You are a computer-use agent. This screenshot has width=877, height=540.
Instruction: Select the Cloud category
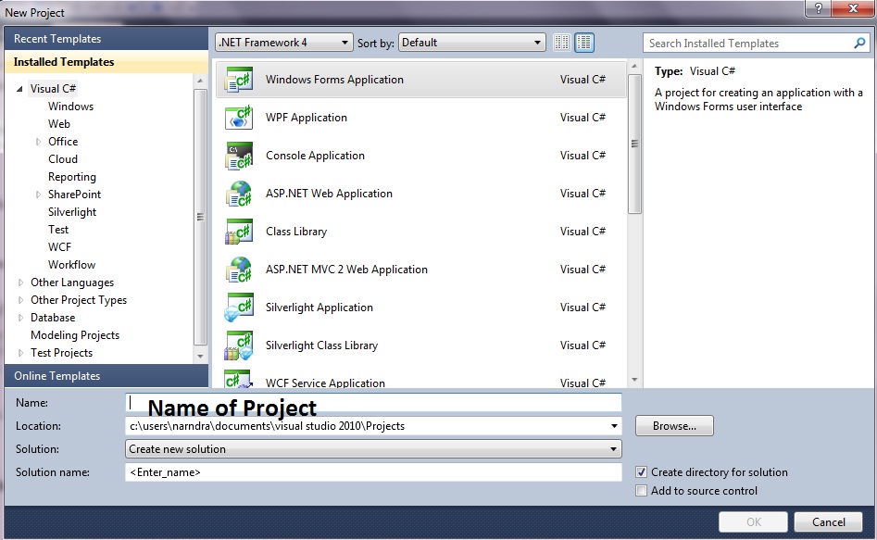click(x=63, y=159)
